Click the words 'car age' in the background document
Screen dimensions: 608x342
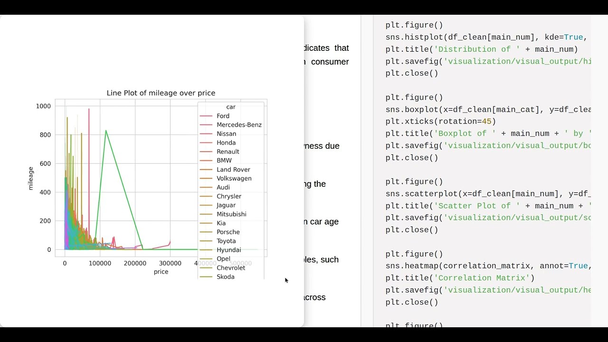324,222
